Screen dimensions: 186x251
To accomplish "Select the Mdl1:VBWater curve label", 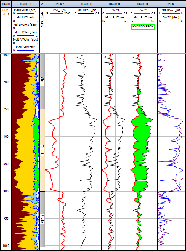I will (x=25, y=47).
